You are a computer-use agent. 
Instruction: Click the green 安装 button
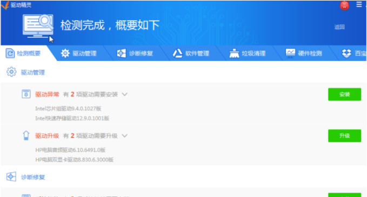click(344, 94)
